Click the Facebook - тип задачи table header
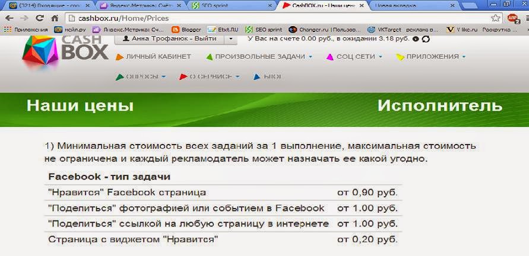The width and height of the screenshot is (529, 256). 109,177
